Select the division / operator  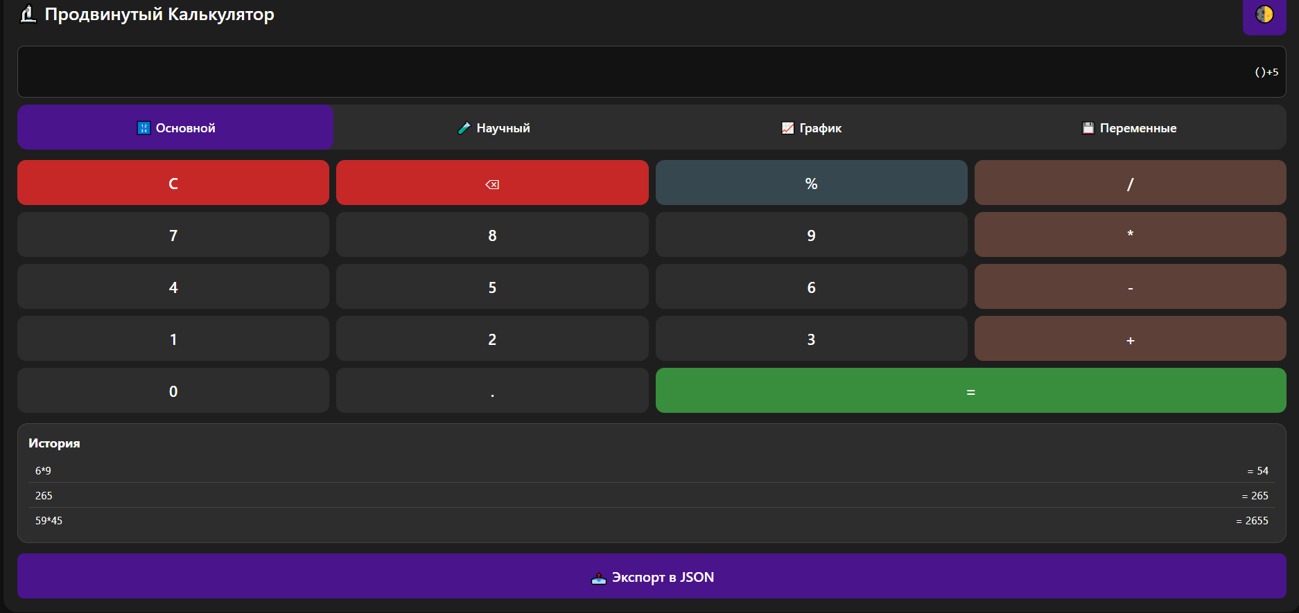tap(1131, 183)
